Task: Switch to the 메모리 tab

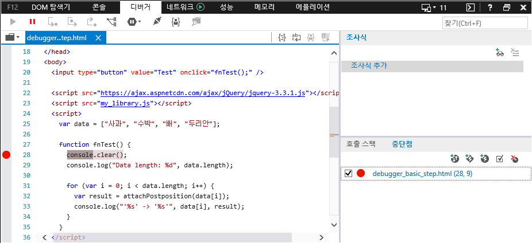Action: click(264, 7)
